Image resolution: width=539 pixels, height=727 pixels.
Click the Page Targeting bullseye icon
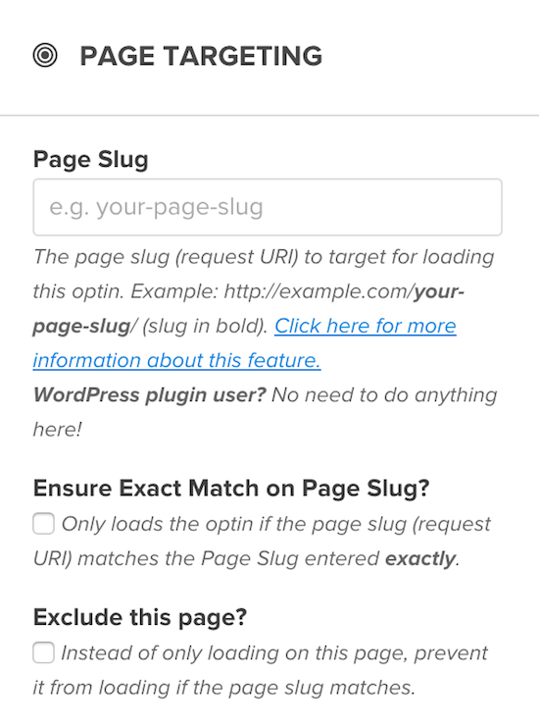pos(45,56)
